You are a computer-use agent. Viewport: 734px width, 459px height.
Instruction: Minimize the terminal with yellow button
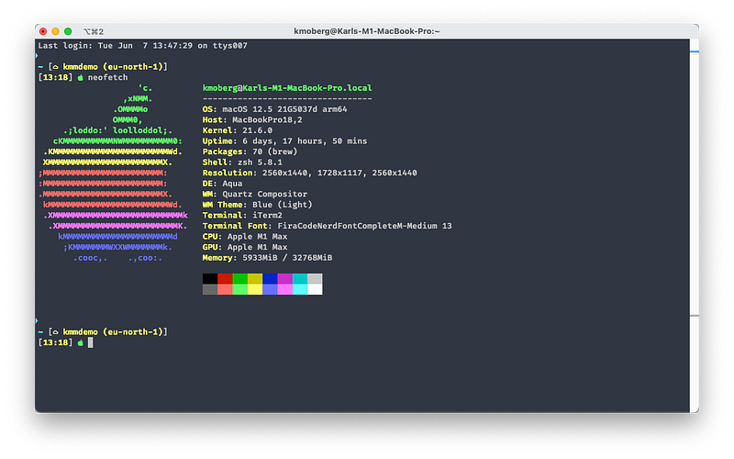(x=55, y=31)
